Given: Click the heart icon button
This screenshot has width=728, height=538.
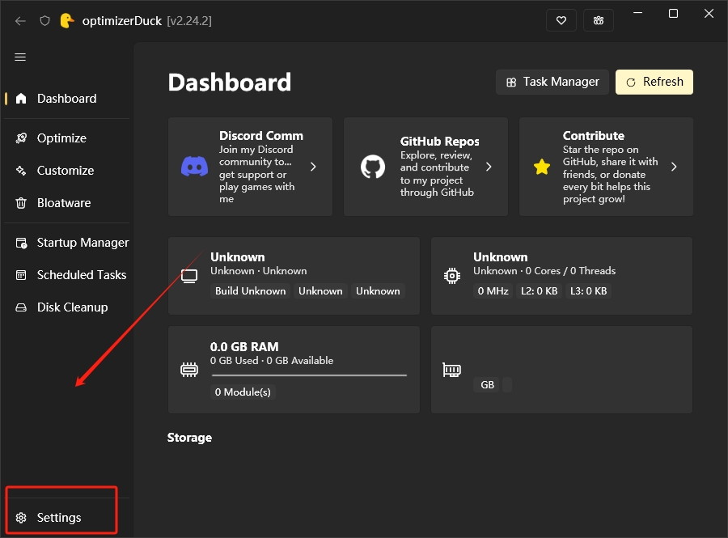Looking at the screenshot, I should [x=561, y=20].
